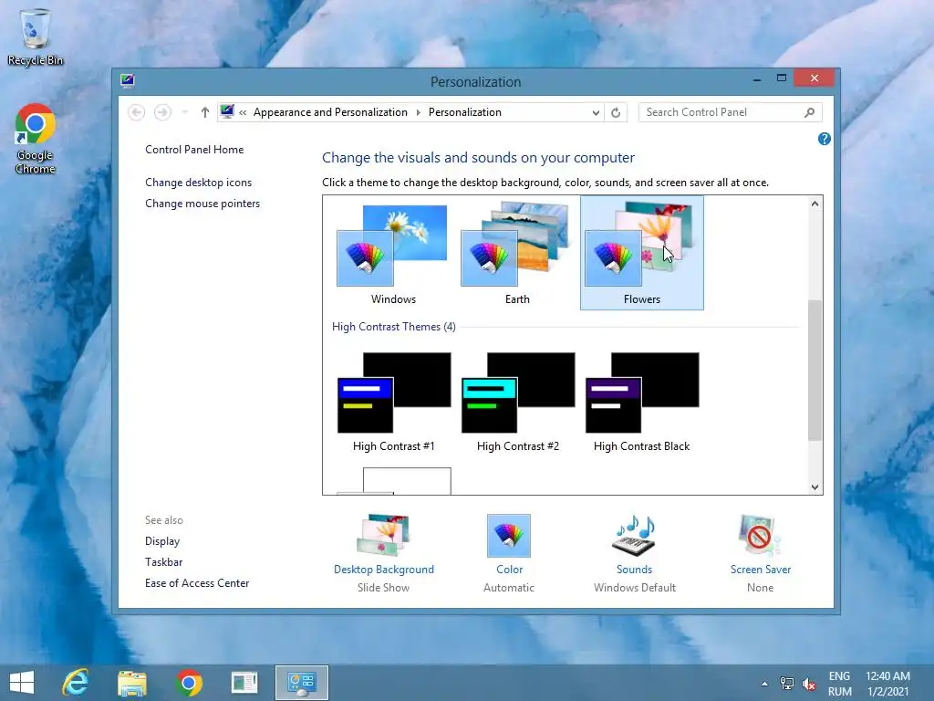Show hidden tray icons arrow
The image size is (934, 701).
764,684
